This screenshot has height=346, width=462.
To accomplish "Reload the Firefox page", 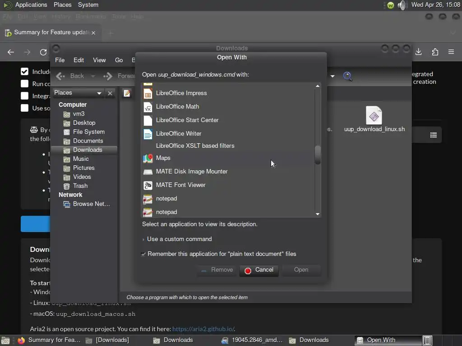I will [x=43, y=52].
